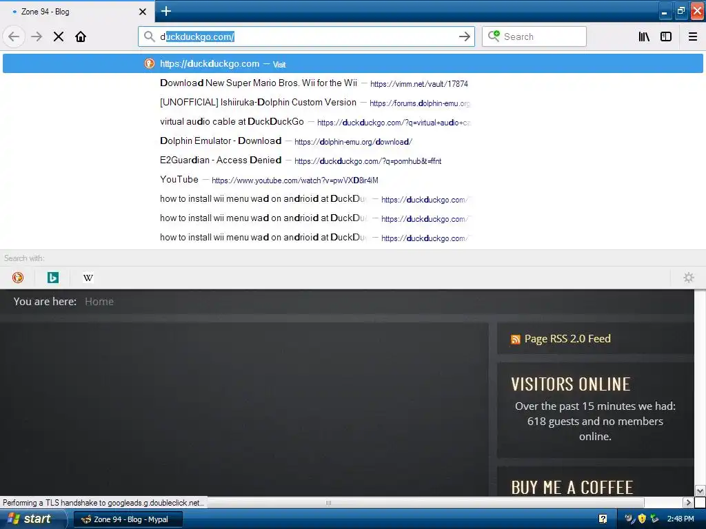Click the BUY ME A COFFEE heading

572,488
